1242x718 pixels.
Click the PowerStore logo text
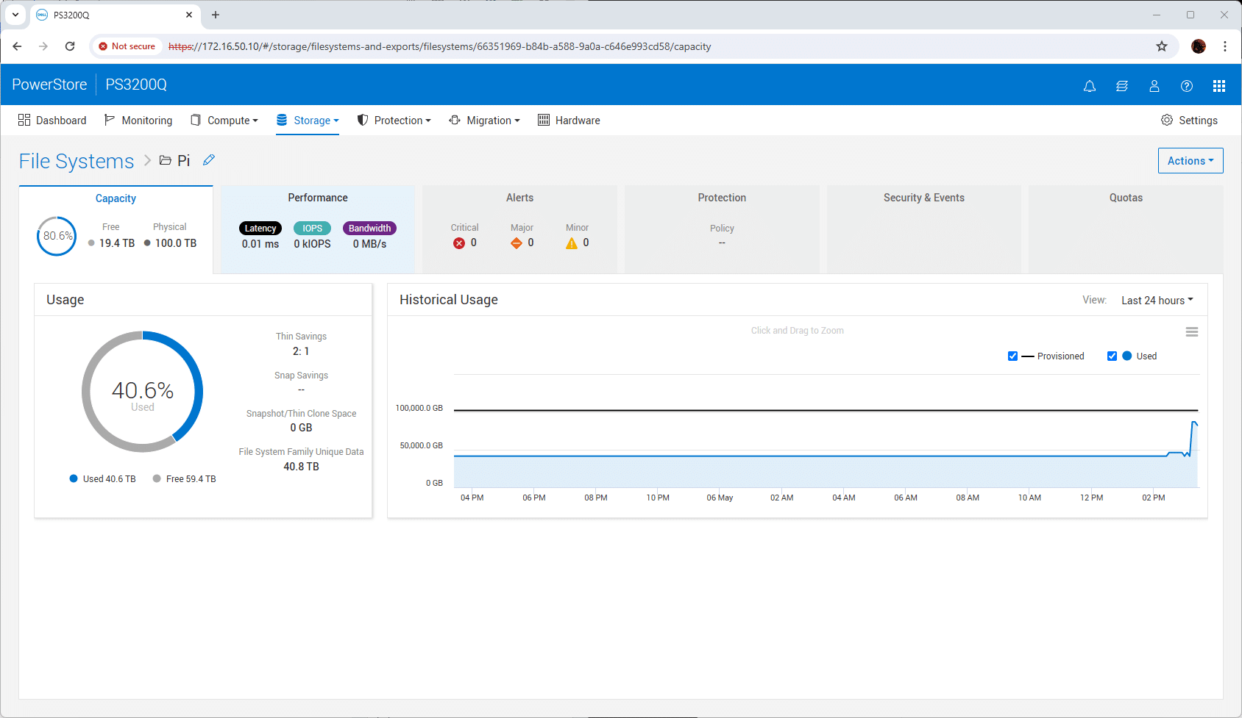pos(49,85)
